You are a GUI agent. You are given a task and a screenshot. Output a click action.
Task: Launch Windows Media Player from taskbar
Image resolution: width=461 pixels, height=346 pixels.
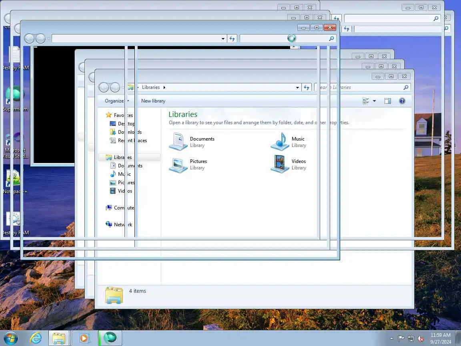click(84, 338)
